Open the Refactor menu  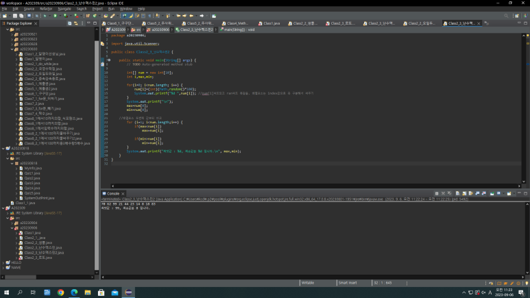click(46, 9)
